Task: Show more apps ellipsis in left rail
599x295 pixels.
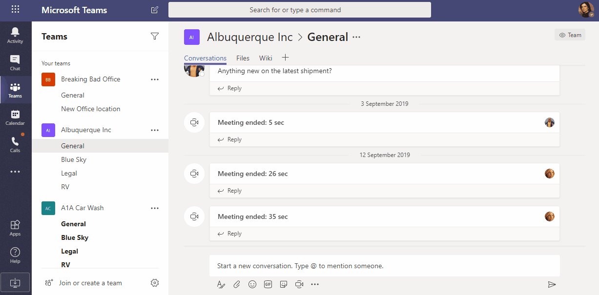Action: [15, 172]
